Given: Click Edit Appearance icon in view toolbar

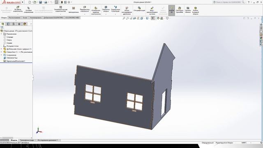Looking at the screenshot, I should coord(158,18).
